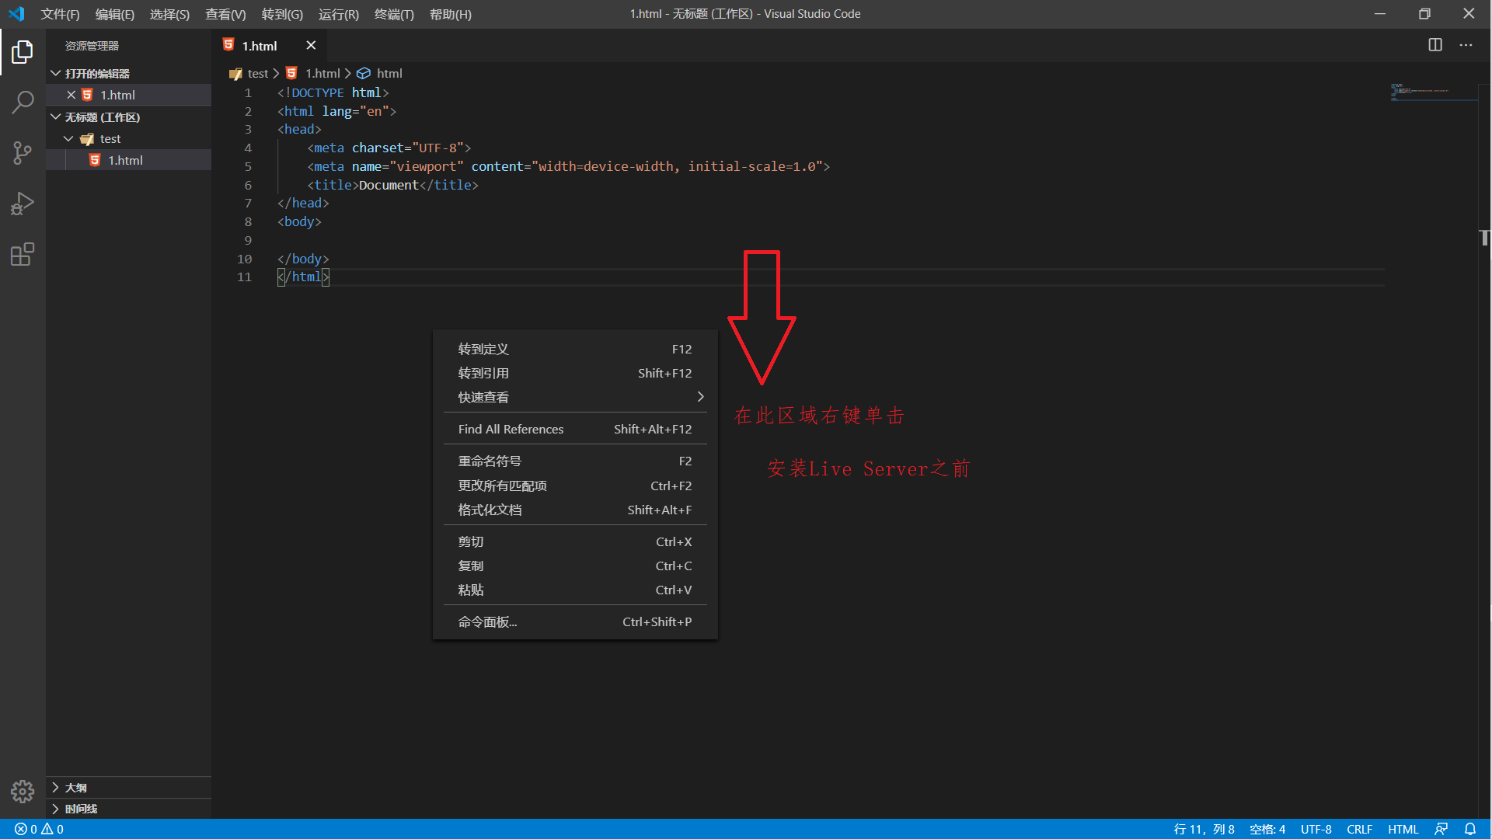Screen dimensions: 1492x839
Task: Change file encoding via UTF-8 status item
Action: pos(1316,829)
